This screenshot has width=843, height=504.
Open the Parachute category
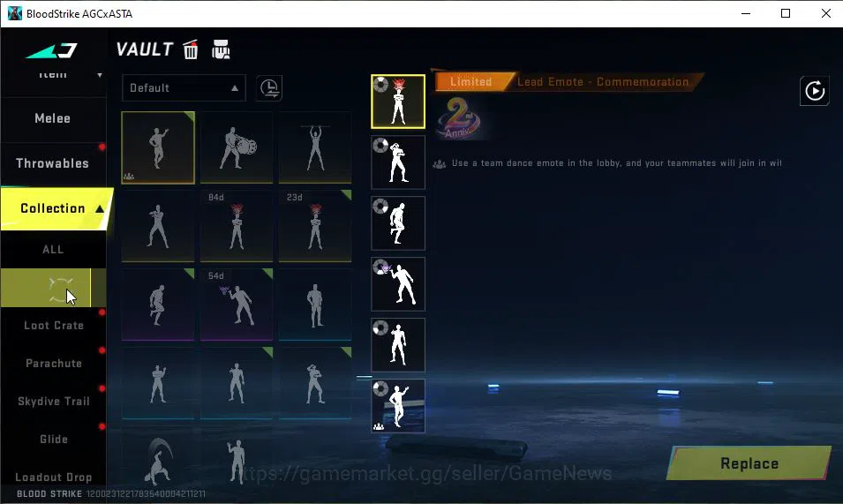coord(53,364)
